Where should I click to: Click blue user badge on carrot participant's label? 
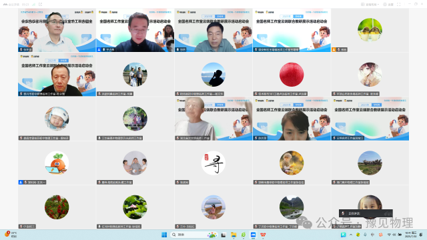(x=21, y=182)
